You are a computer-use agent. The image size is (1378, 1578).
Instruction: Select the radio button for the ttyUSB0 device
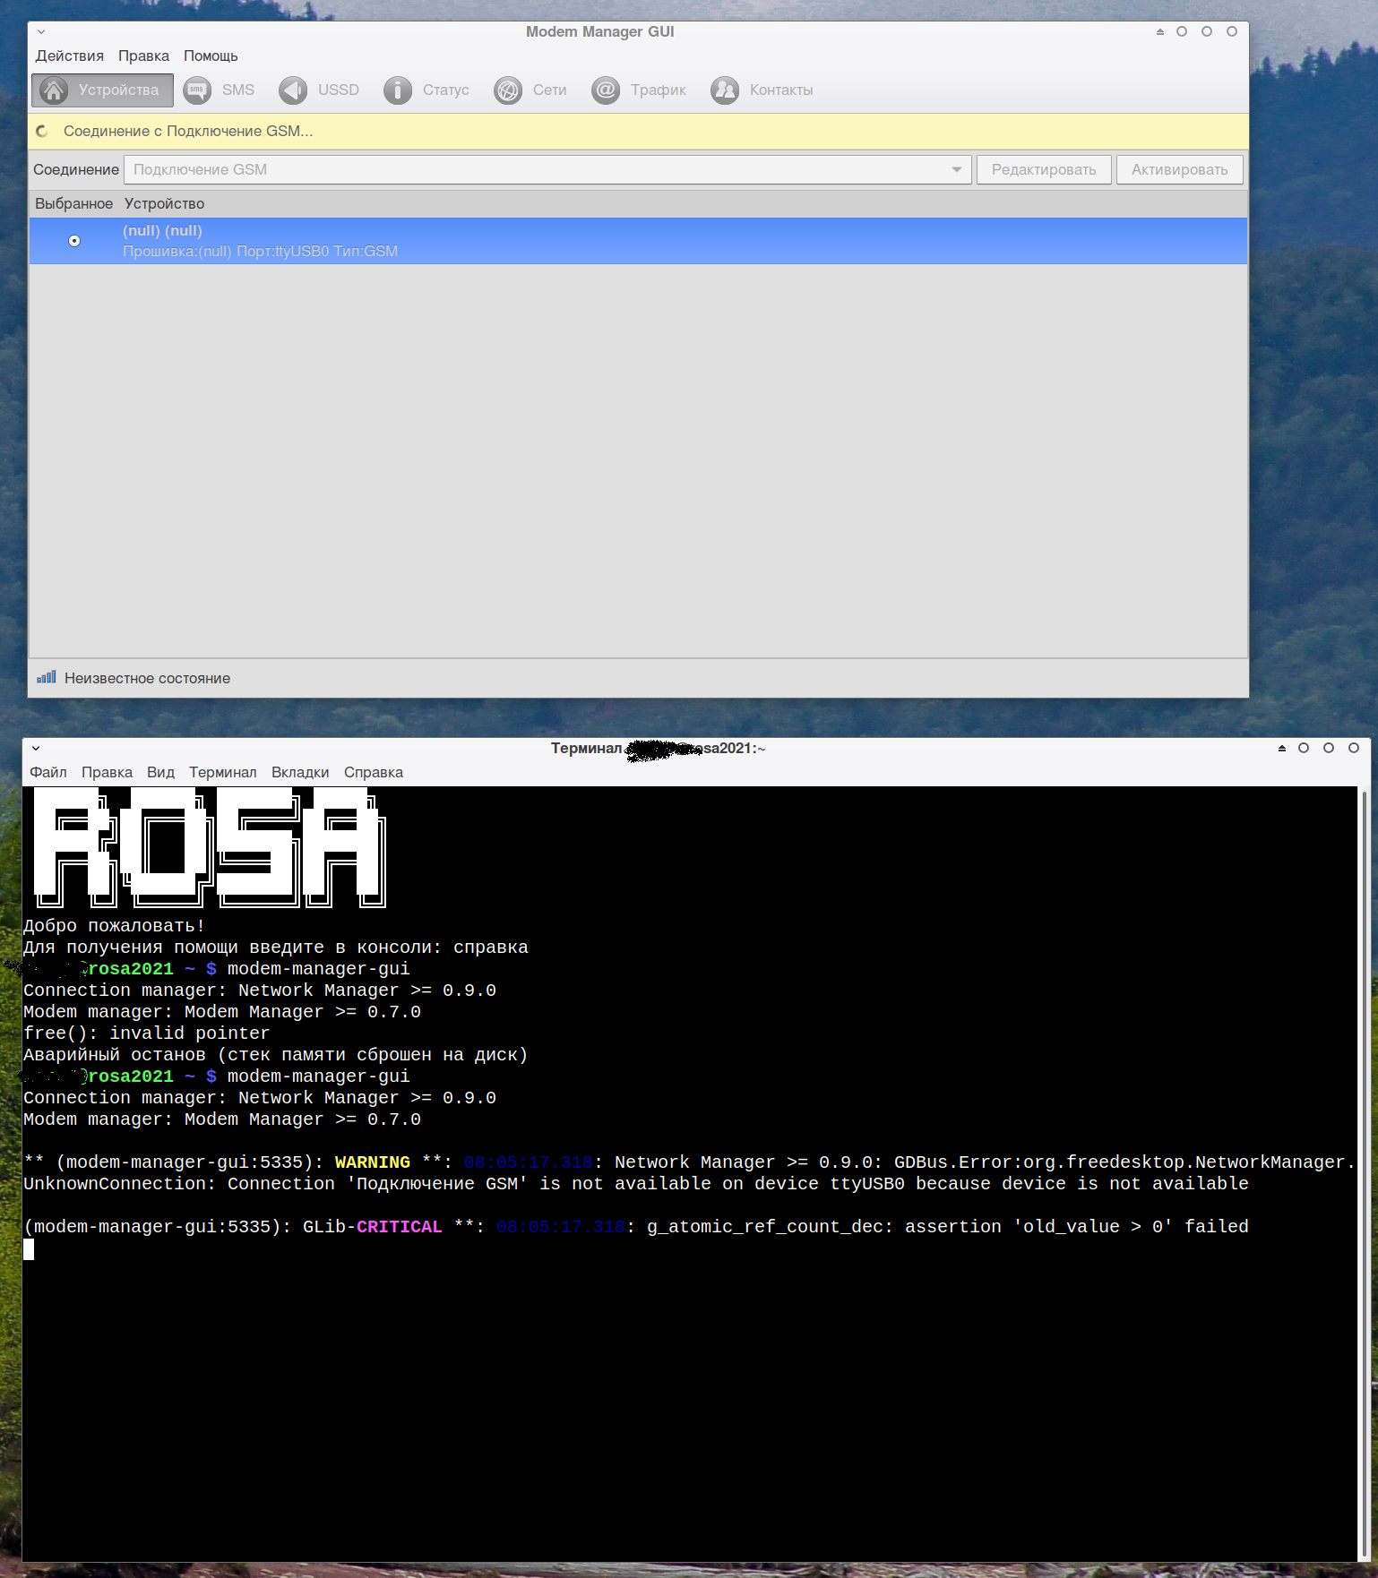[74, 241]
